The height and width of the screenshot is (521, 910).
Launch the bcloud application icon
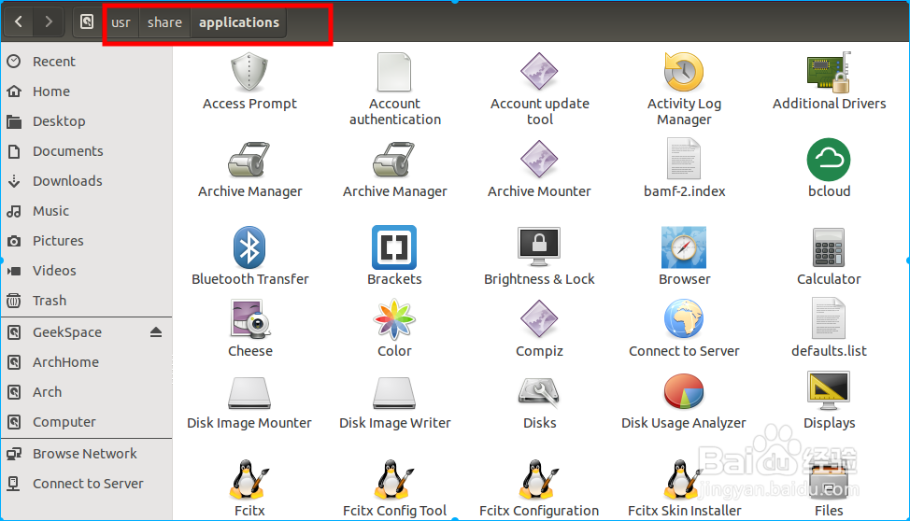[829, 159]
